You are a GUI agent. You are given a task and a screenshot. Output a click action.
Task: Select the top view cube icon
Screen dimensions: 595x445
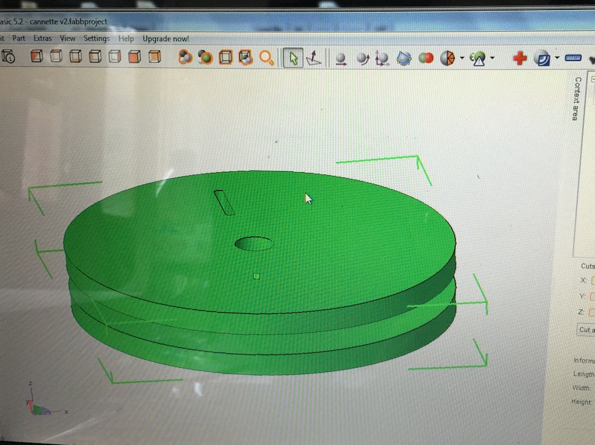pos(56,56)
